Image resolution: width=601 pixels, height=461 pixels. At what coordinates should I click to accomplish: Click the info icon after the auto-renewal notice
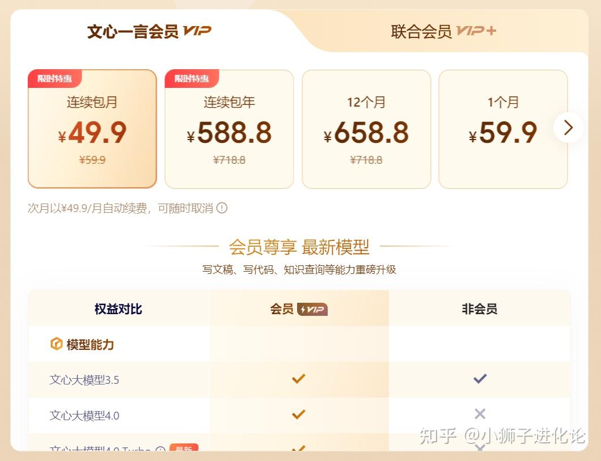click(x=222, y=208)
